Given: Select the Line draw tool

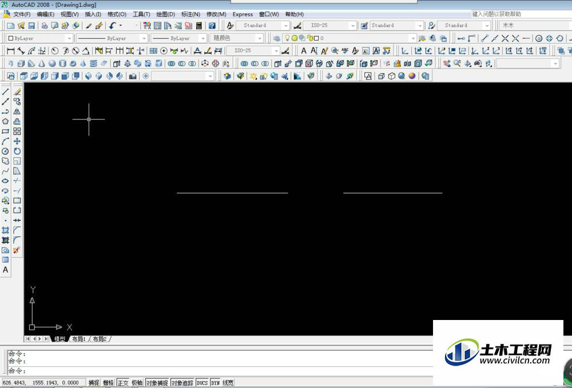Looking at the screenshot, I should 6,92.
